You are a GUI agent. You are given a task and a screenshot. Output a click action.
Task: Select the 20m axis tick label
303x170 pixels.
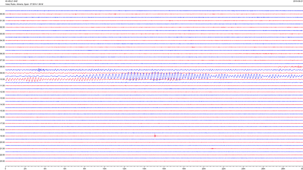click(204, 169)
